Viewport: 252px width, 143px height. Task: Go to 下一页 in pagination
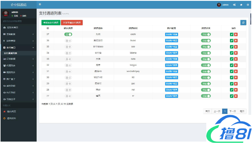pos(232,111)
